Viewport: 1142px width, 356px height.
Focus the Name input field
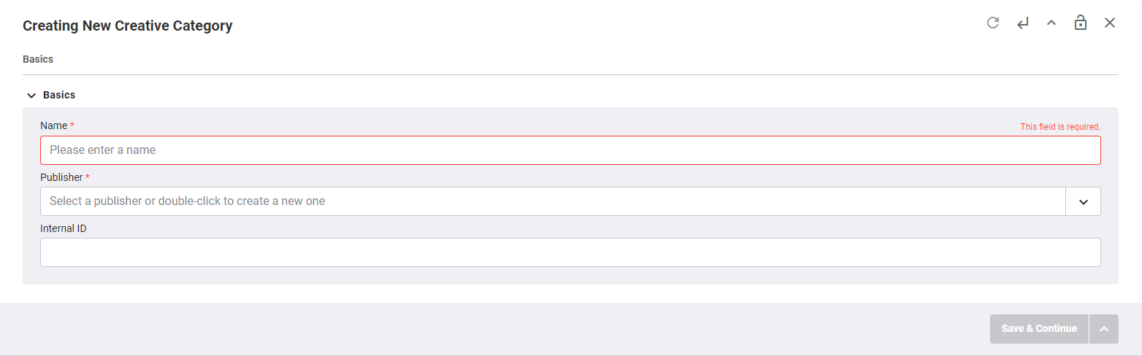tap(570, 150)
